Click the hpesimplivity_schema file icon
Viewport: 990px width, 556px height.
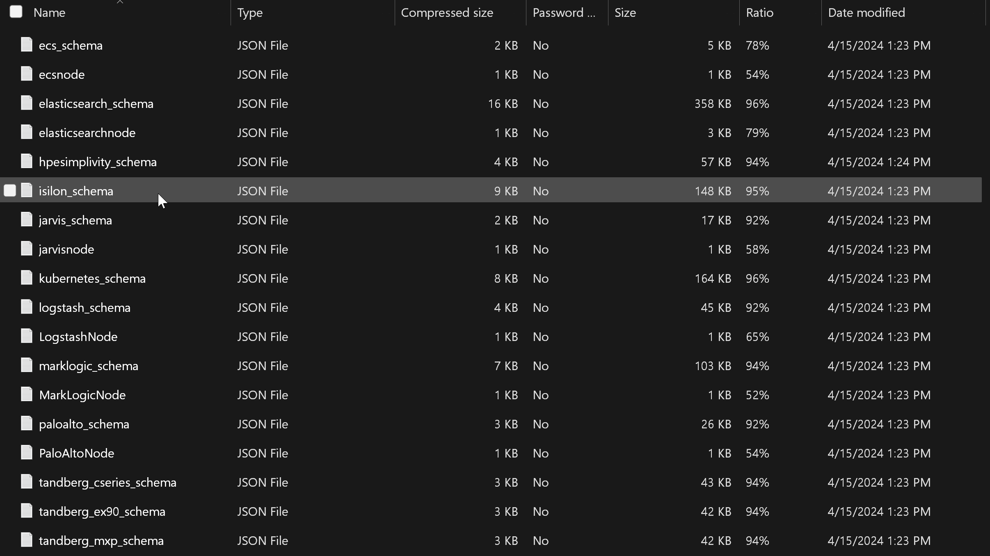(x=27, y=161)
